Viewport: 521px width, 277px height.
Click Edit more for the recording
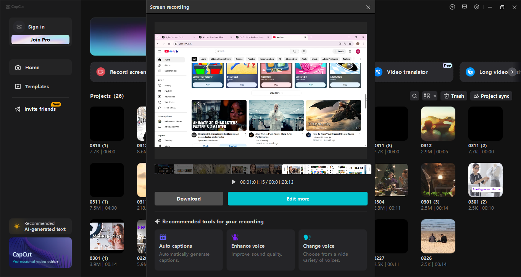point(298,198)
